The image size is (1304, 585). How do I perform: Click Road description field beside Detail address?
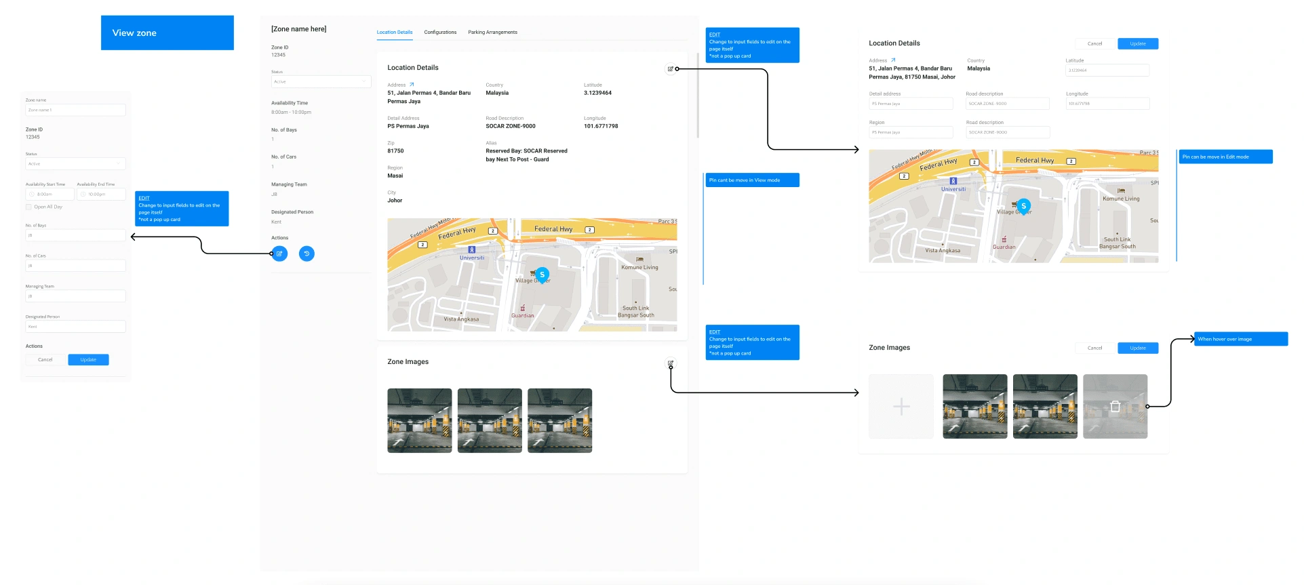(1008, 104)
